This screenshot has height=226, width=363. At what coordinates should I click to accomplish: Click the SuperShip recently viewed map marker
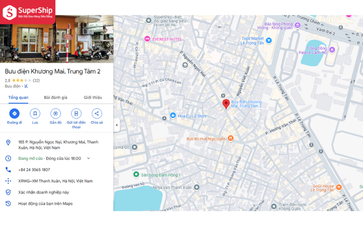[x=149, y=20]
